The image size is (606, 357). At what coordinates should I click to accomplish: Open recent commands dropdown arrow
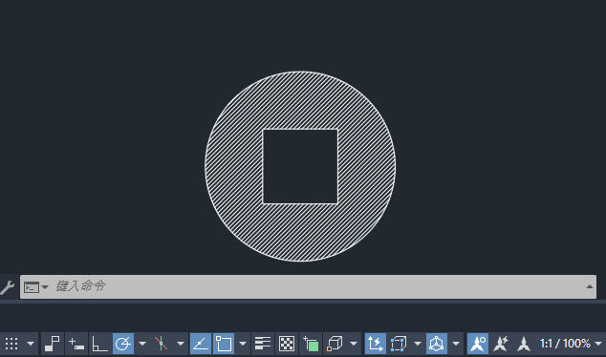45,287
